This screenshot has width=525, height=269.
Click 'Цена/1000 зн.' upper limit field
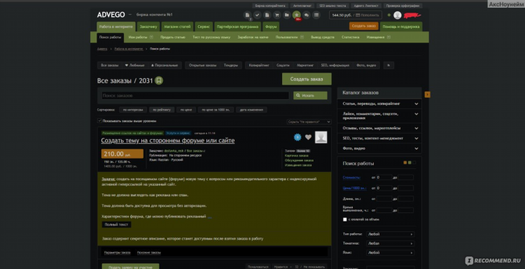tap(405, 188)
